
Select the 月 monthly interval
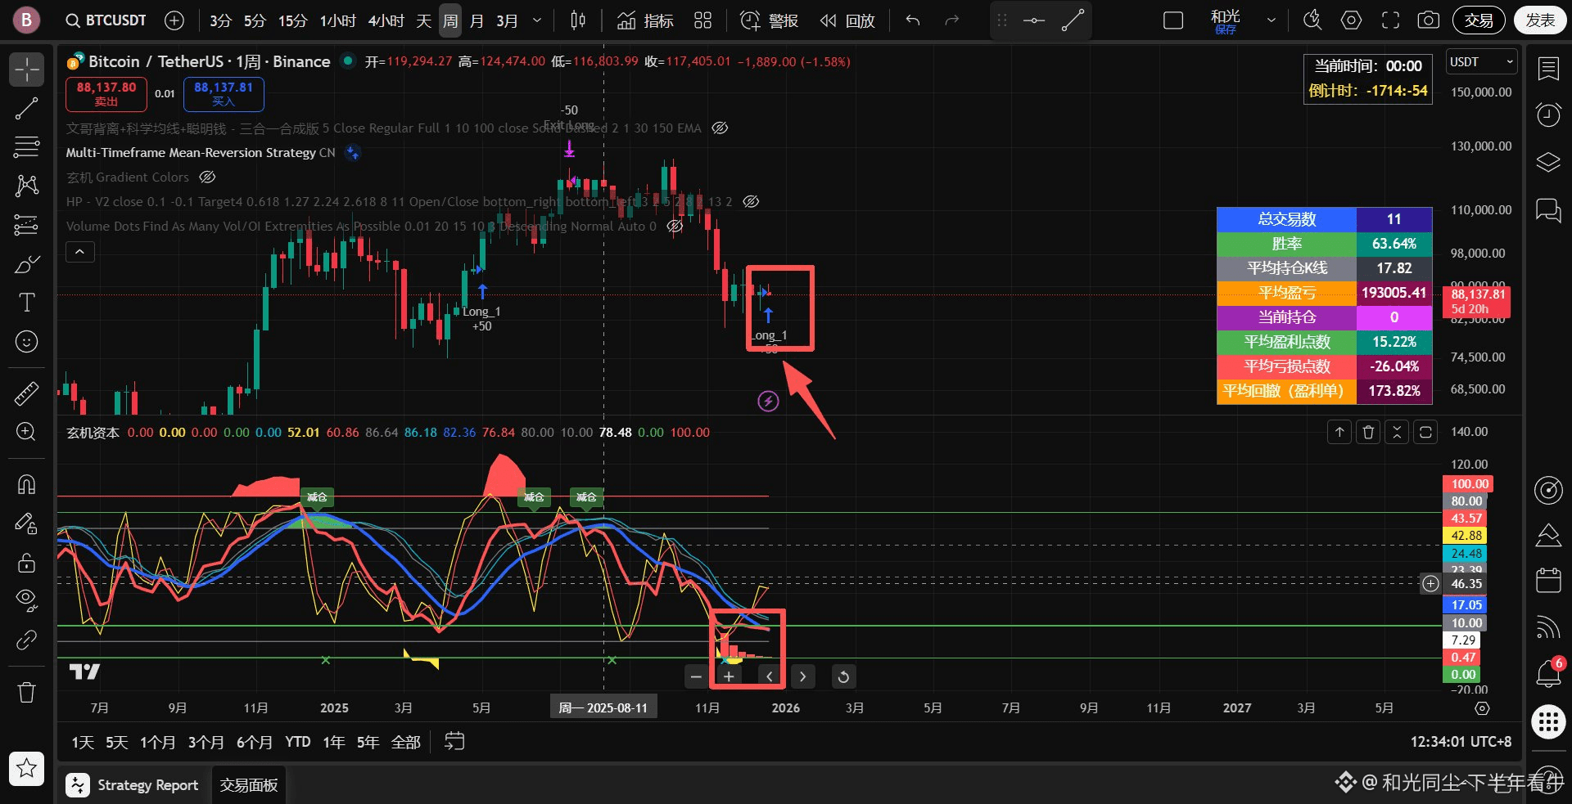[x=477, y=20]
